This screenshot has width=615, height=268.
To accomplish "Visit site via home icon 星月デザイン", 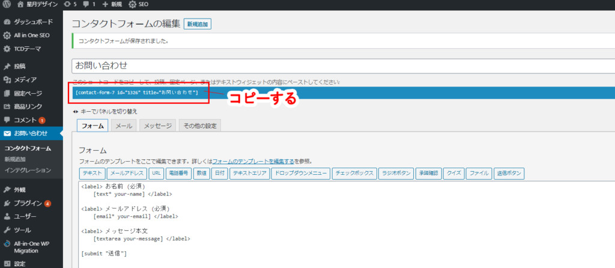I will coord(21,5).
